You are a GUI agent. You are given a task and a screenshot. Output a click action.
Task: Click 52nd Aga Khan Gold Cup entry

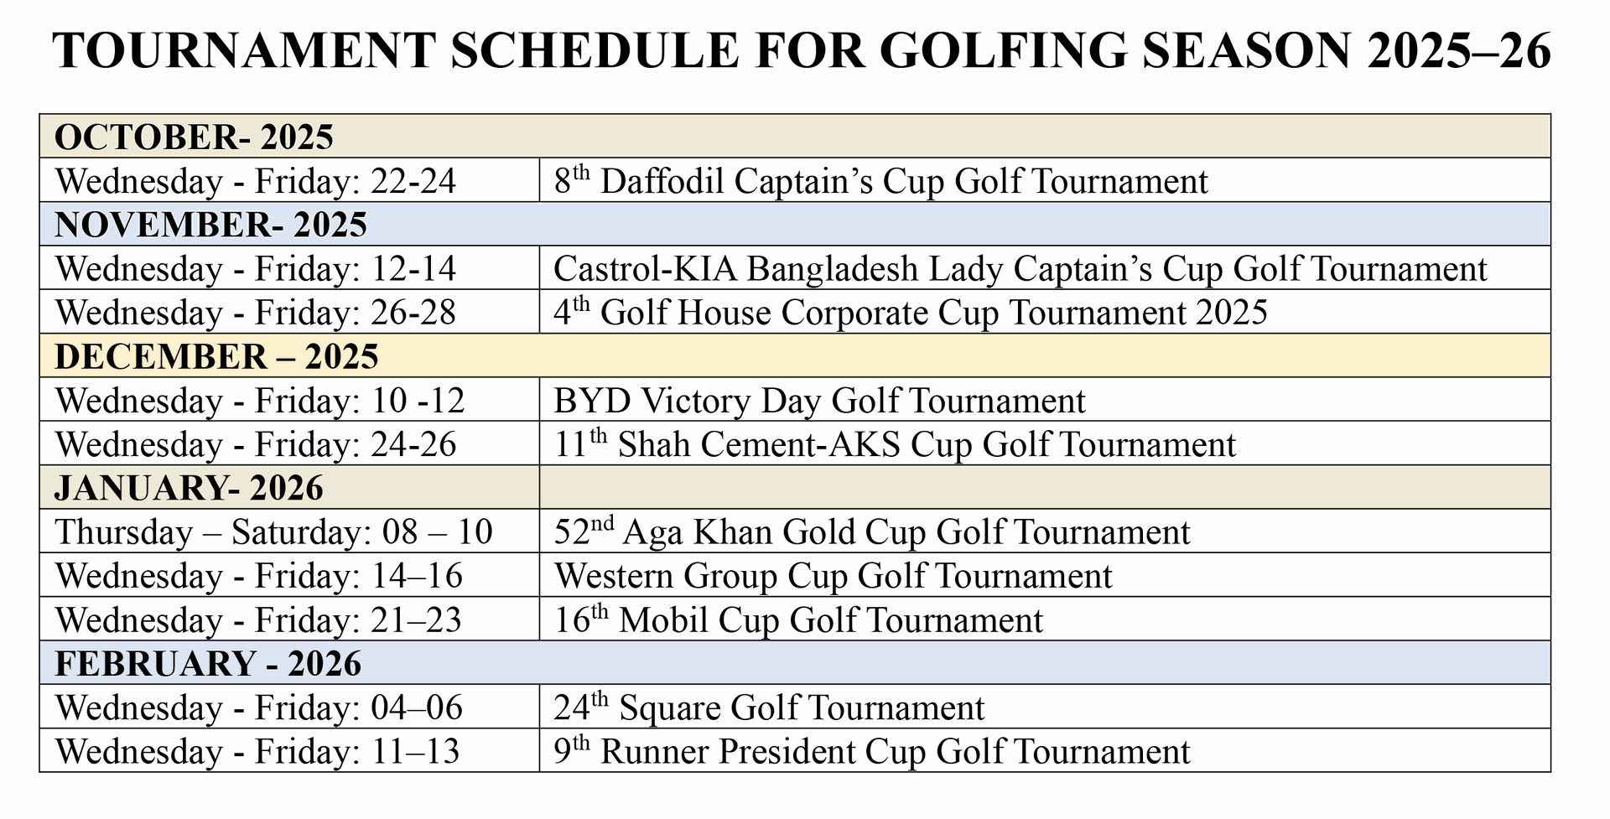[872, 532]
